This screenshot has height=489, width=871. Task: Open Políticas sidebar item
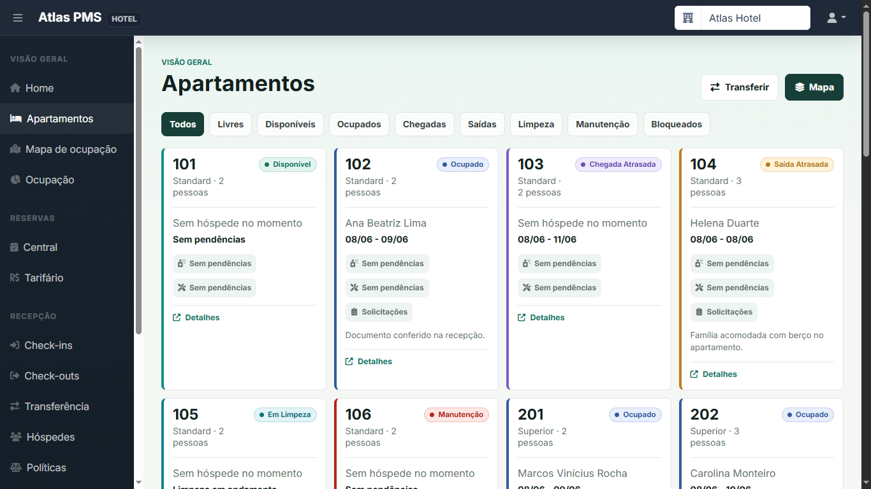(67, 467)
